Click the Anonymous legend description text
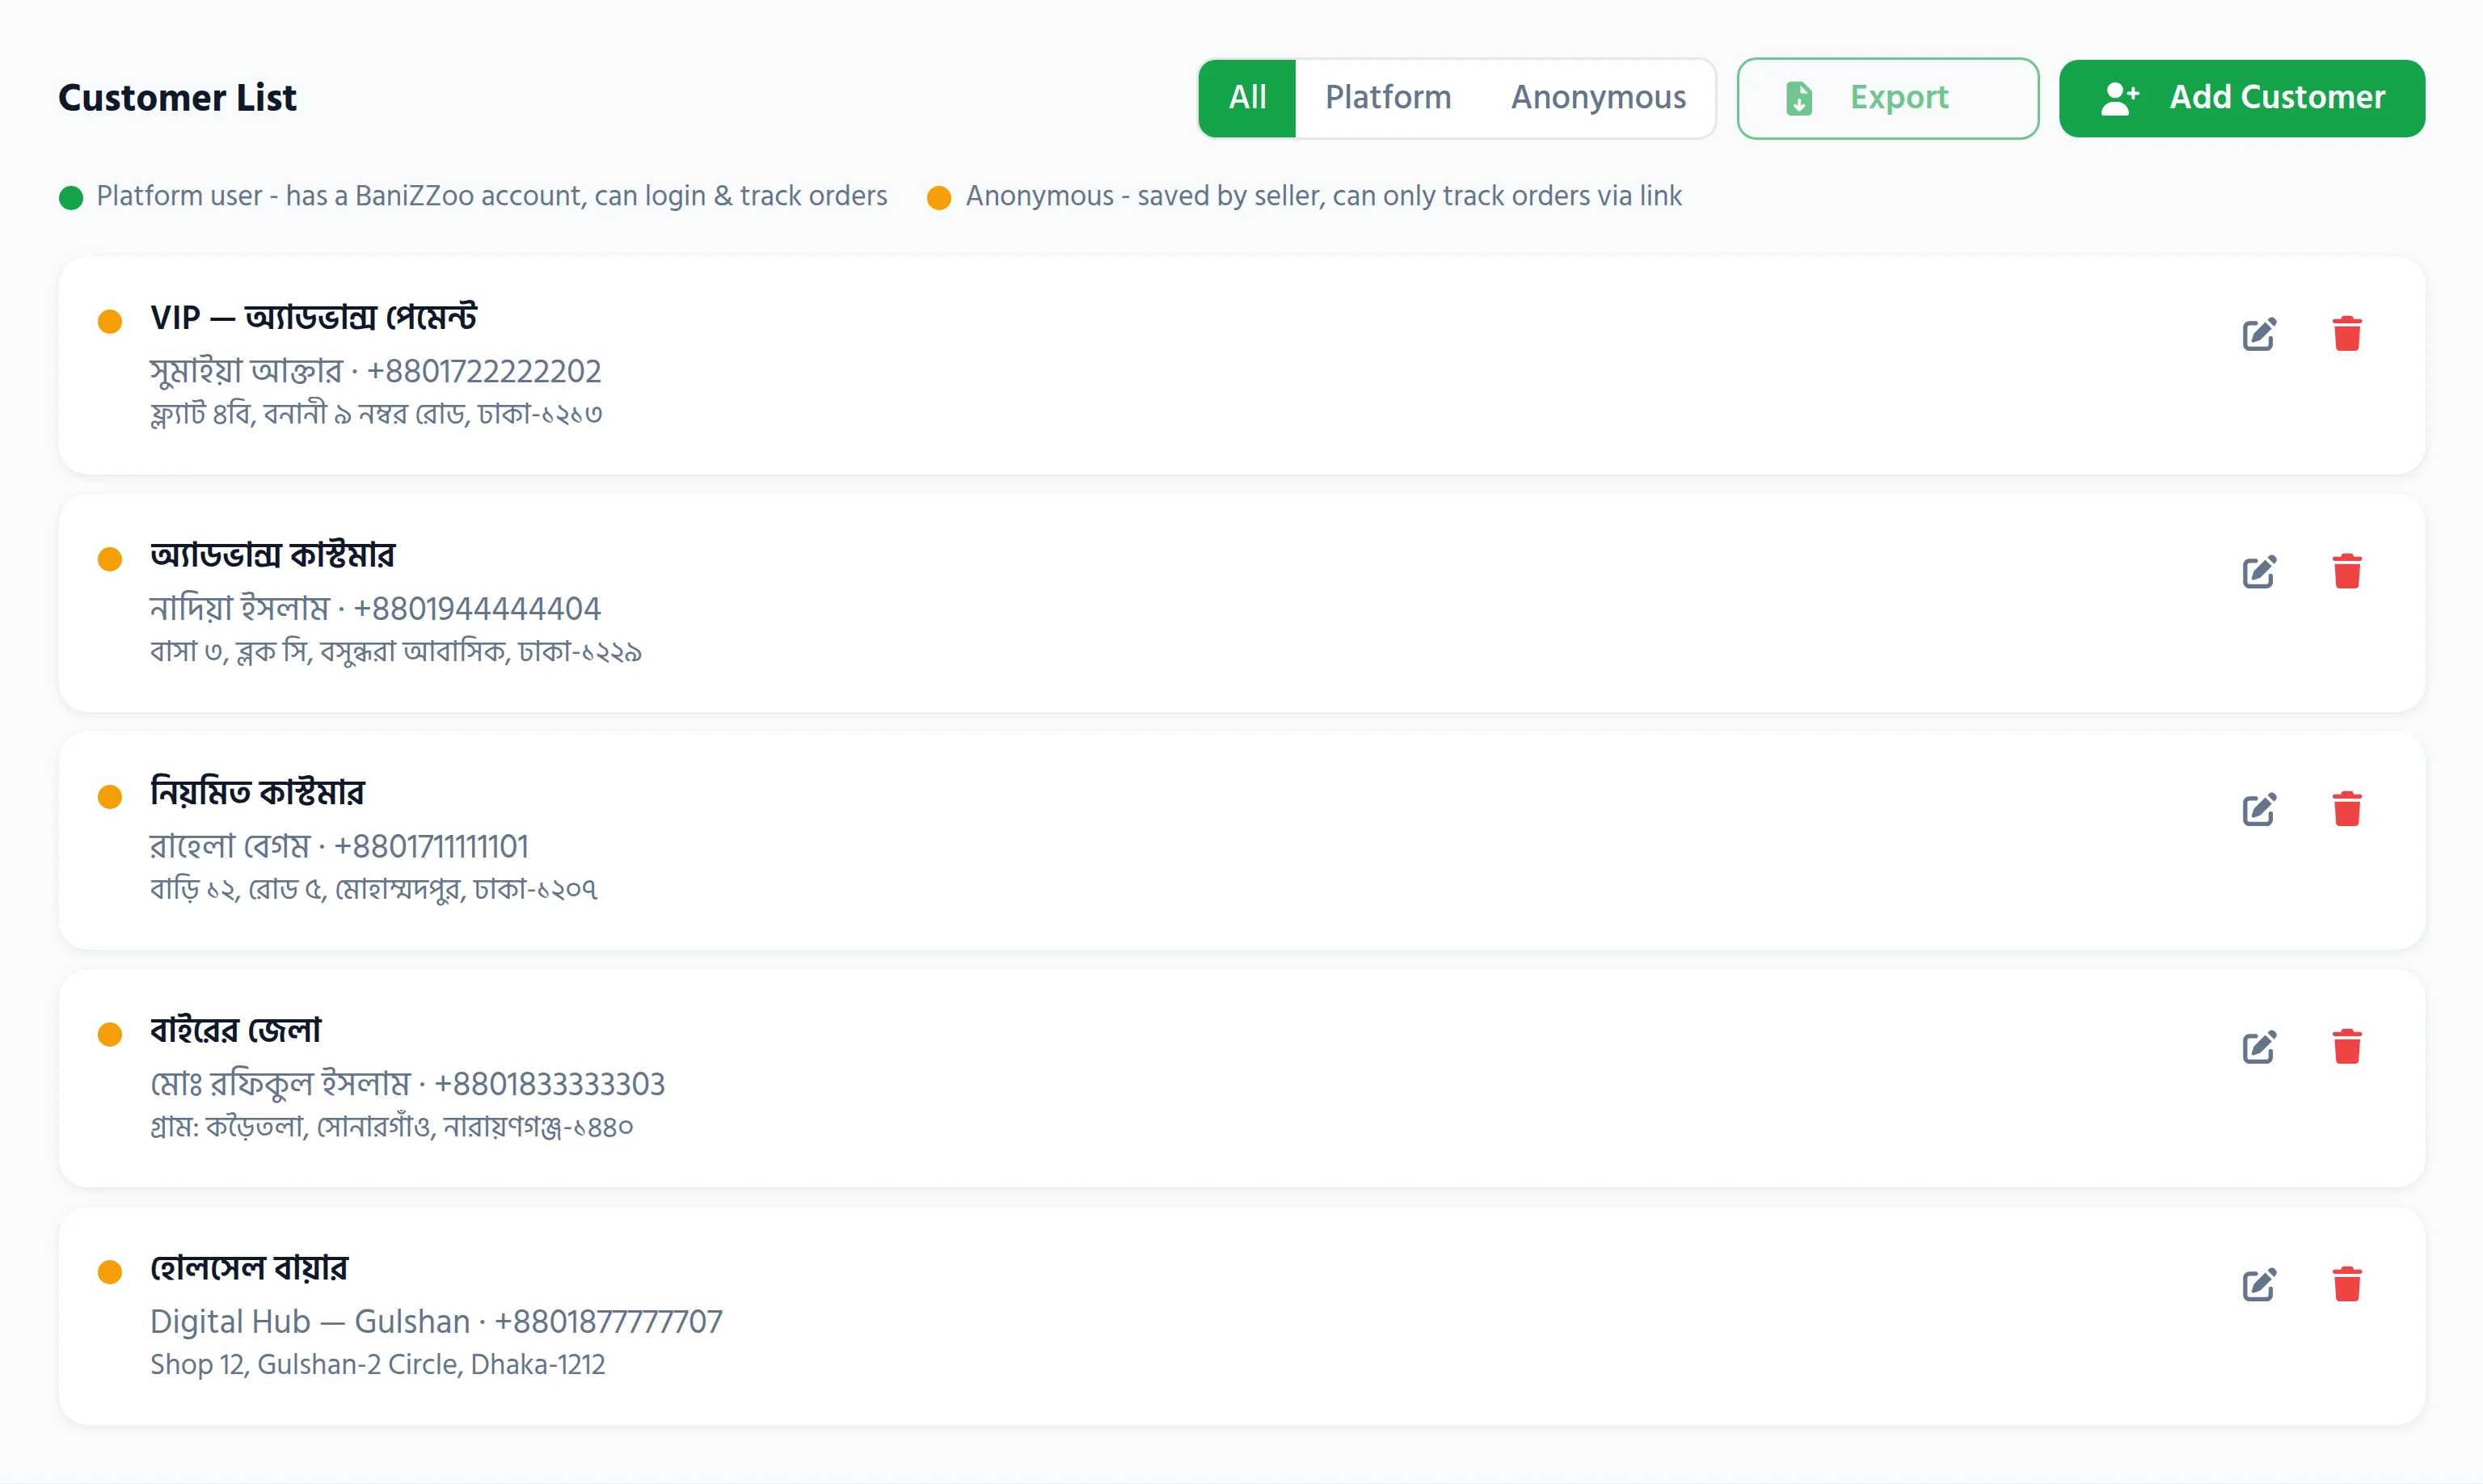The height and width of the screenshot is (1484, 2483). click(1323, 196)
